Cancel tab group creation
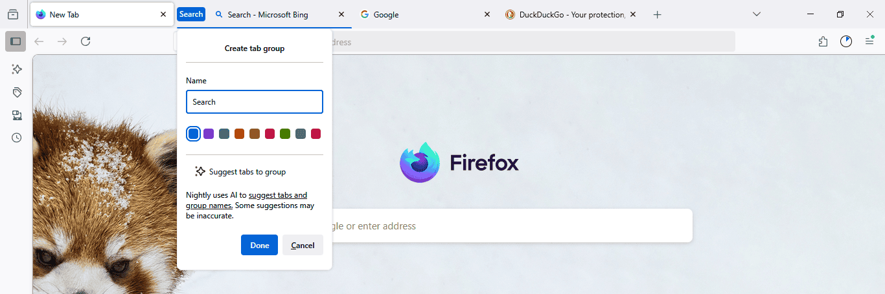The height and width of the screenshot is (294, 885). click(303, 245)
